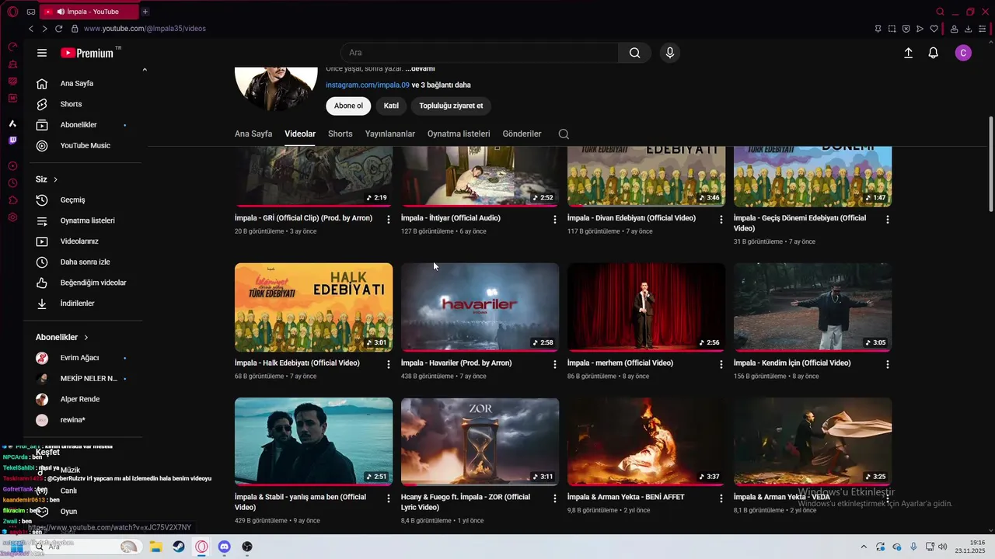Click the Abone ol button
The height and width of the screenshot is (559, 995).
tap(348, 106)
